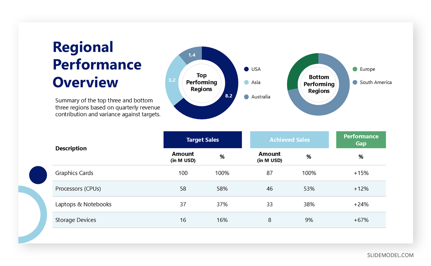Select the Storage Devices table row
431x266 pixels.
(x=75, y=220)
